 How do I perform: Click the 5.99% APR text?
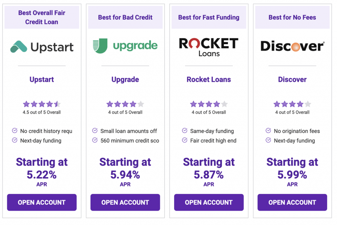pos(292,175)
